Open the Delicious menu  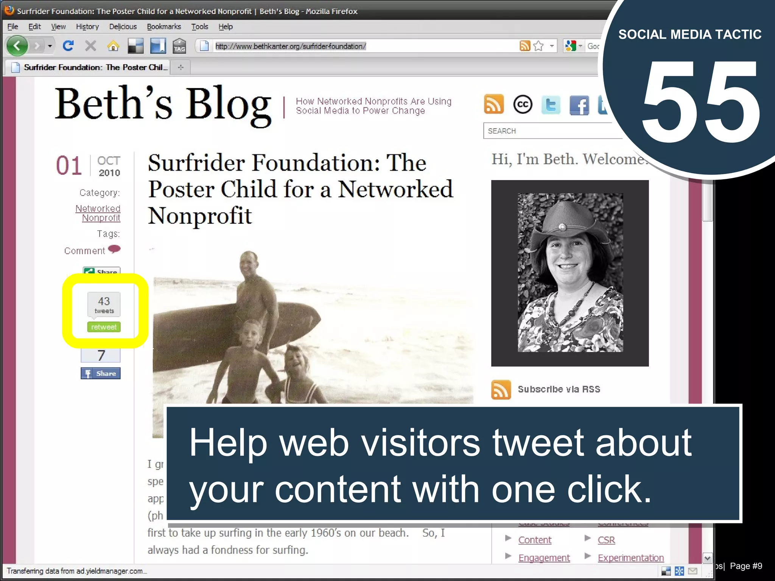(x=123, y=26)
